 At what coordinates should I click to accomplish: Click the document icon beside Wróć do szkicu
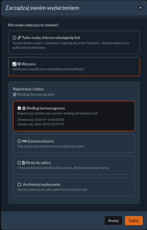[23, 163]
